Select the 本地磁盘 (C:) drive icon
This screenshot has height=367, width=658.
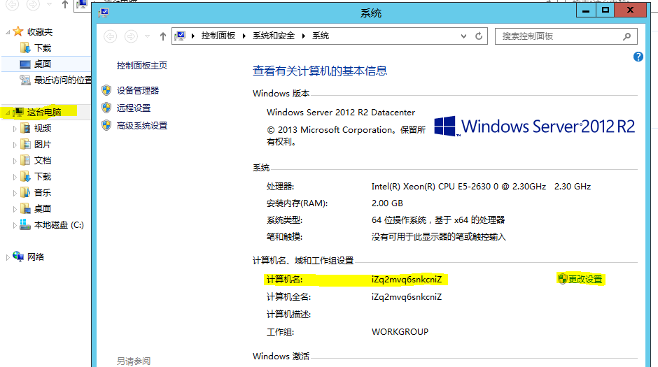[x=25, y=225]
